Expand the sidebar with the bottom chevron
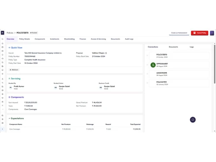This screenshot has height=162, width=216. tap(3, 129)
